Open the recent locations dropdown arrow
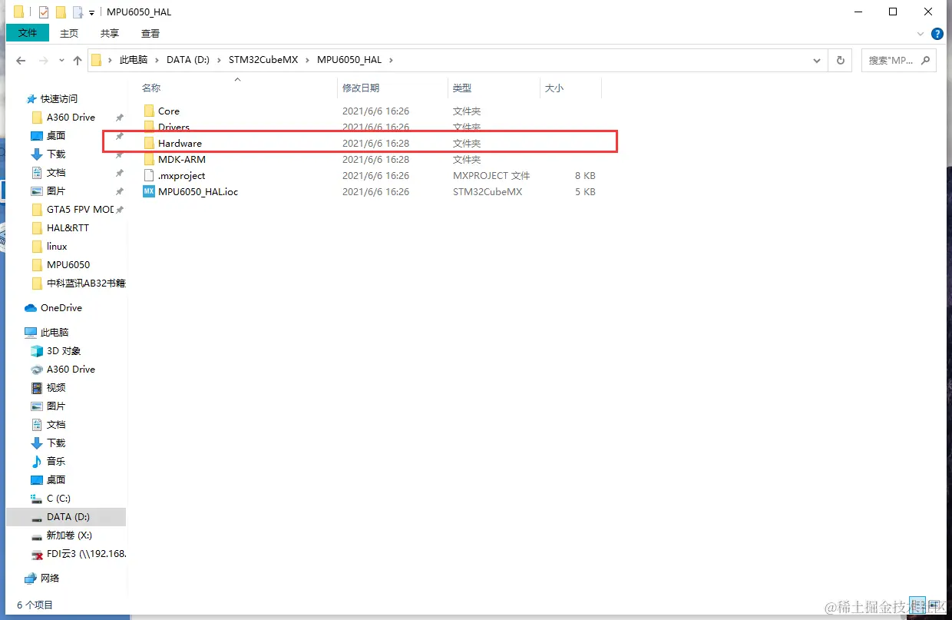The height and width of the screenshot is (620, 952). coord(61,61)
